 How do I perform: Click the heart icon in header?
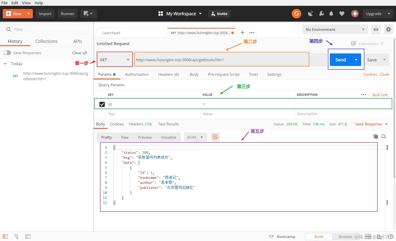click(x=342, y=14)
